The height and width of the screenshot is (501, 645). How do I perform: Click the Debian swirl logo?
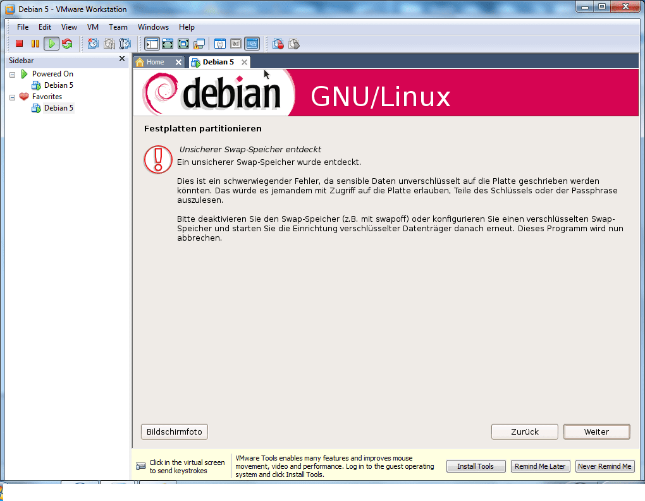[x=159, y=94]
